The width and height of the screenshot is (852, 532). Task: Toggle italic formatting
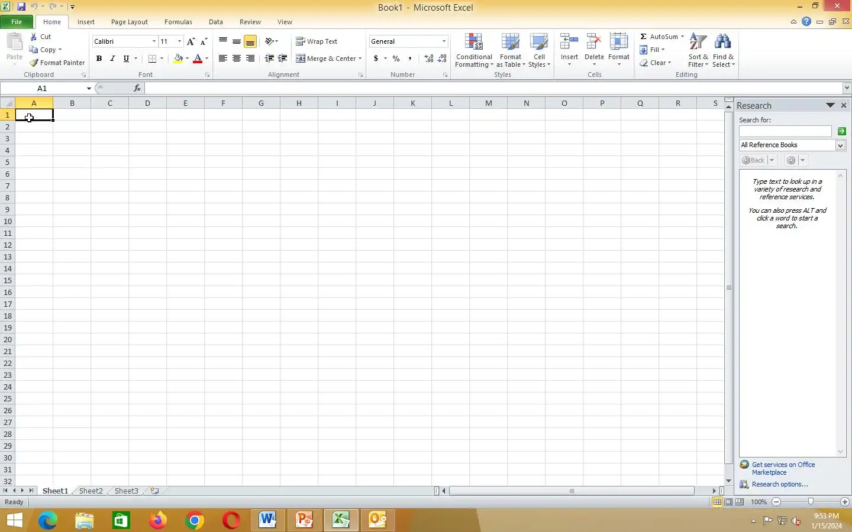pyautogui.click(x=112, y=59)
